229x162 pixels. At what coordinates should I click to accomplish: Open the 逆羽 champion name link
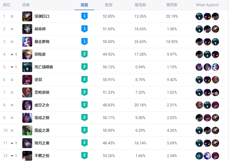(38, 80)
